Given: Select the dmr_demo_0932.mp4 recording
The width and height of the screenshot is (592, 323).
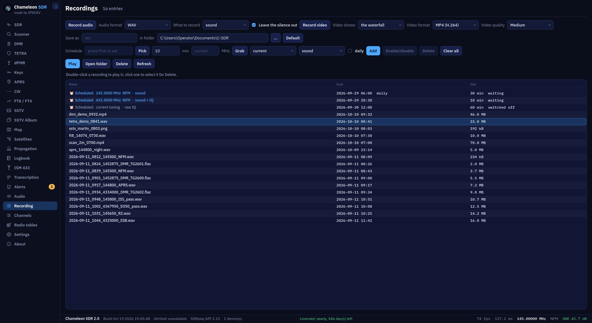Looking at the screenshot, I should click(326, 114).
